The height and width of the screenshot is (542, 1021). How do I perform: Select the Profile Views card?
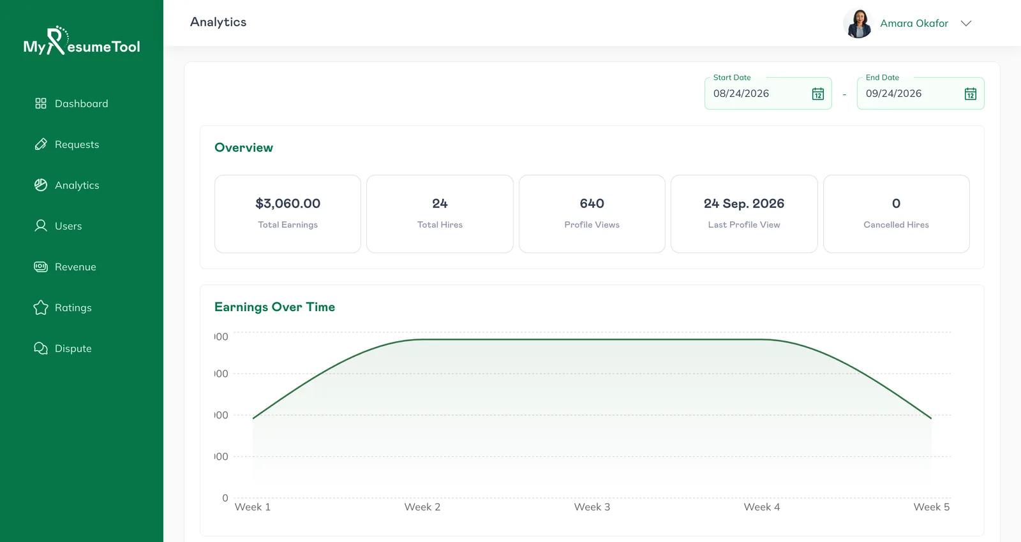(x=592, y=214)
